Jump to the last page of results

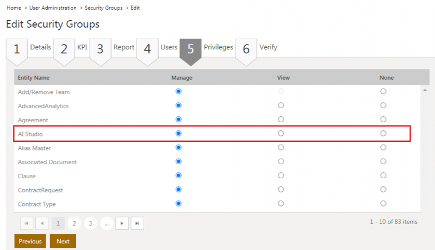click(138, 223)
